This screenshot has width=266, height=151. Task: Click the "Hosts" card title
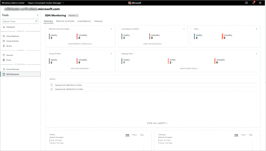pos(196,29)
